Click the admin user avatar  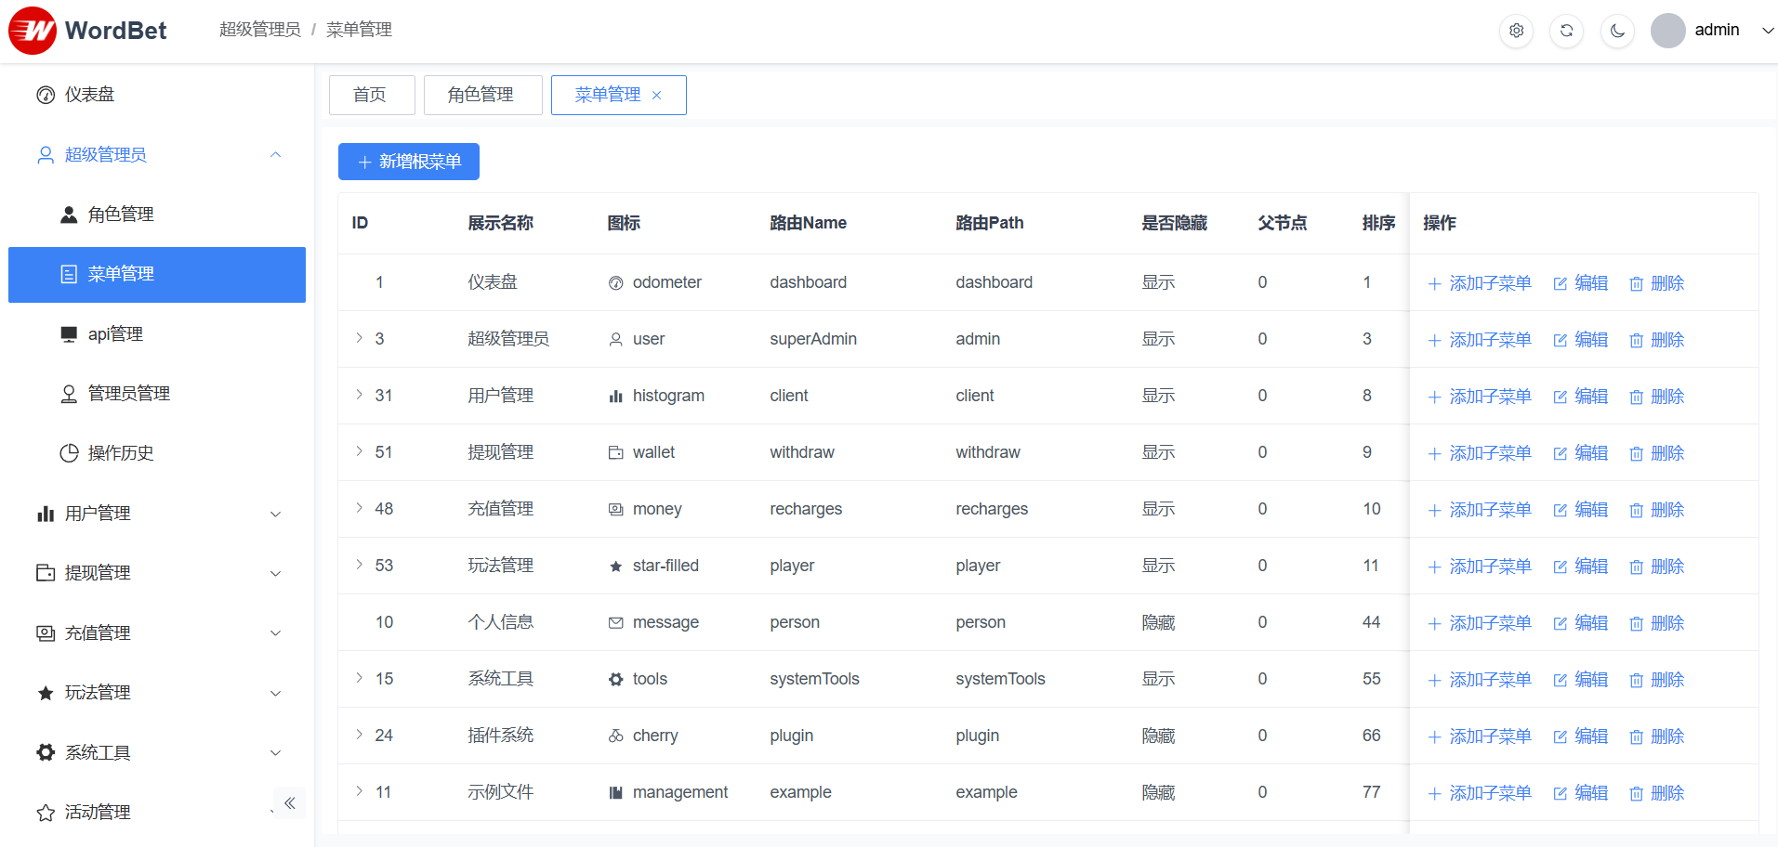pos(1667,31)
